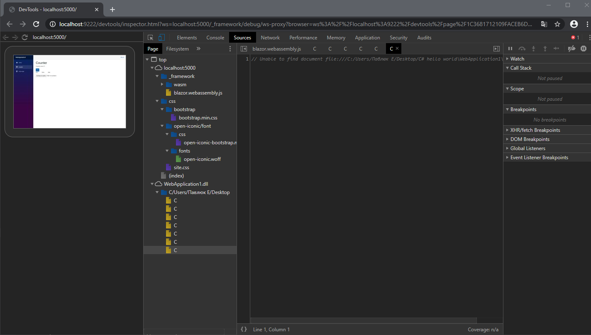
Task: Click the step into next function call icon
Action: click(533, 49)
